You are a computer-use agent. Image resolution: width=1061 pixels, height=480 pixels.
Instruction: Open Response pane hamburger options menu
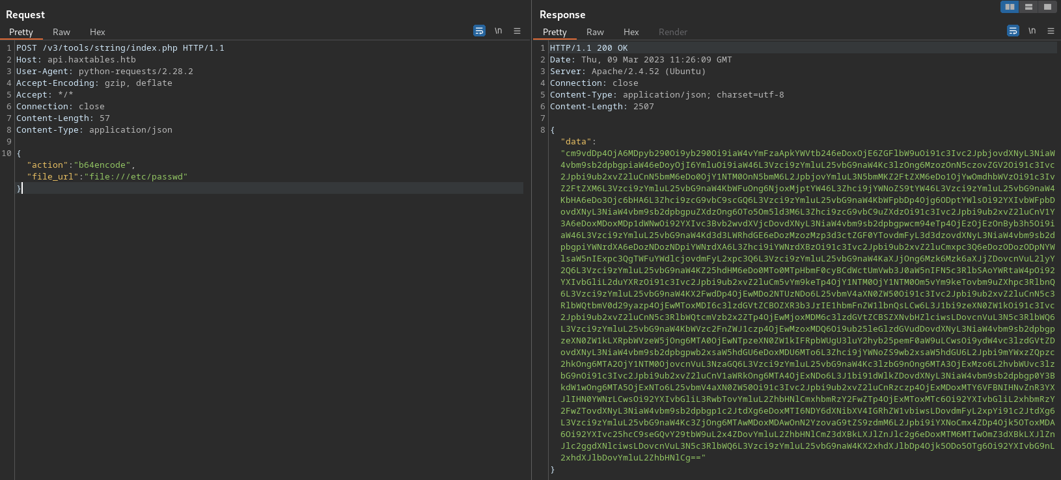[x=1051, y=31]
